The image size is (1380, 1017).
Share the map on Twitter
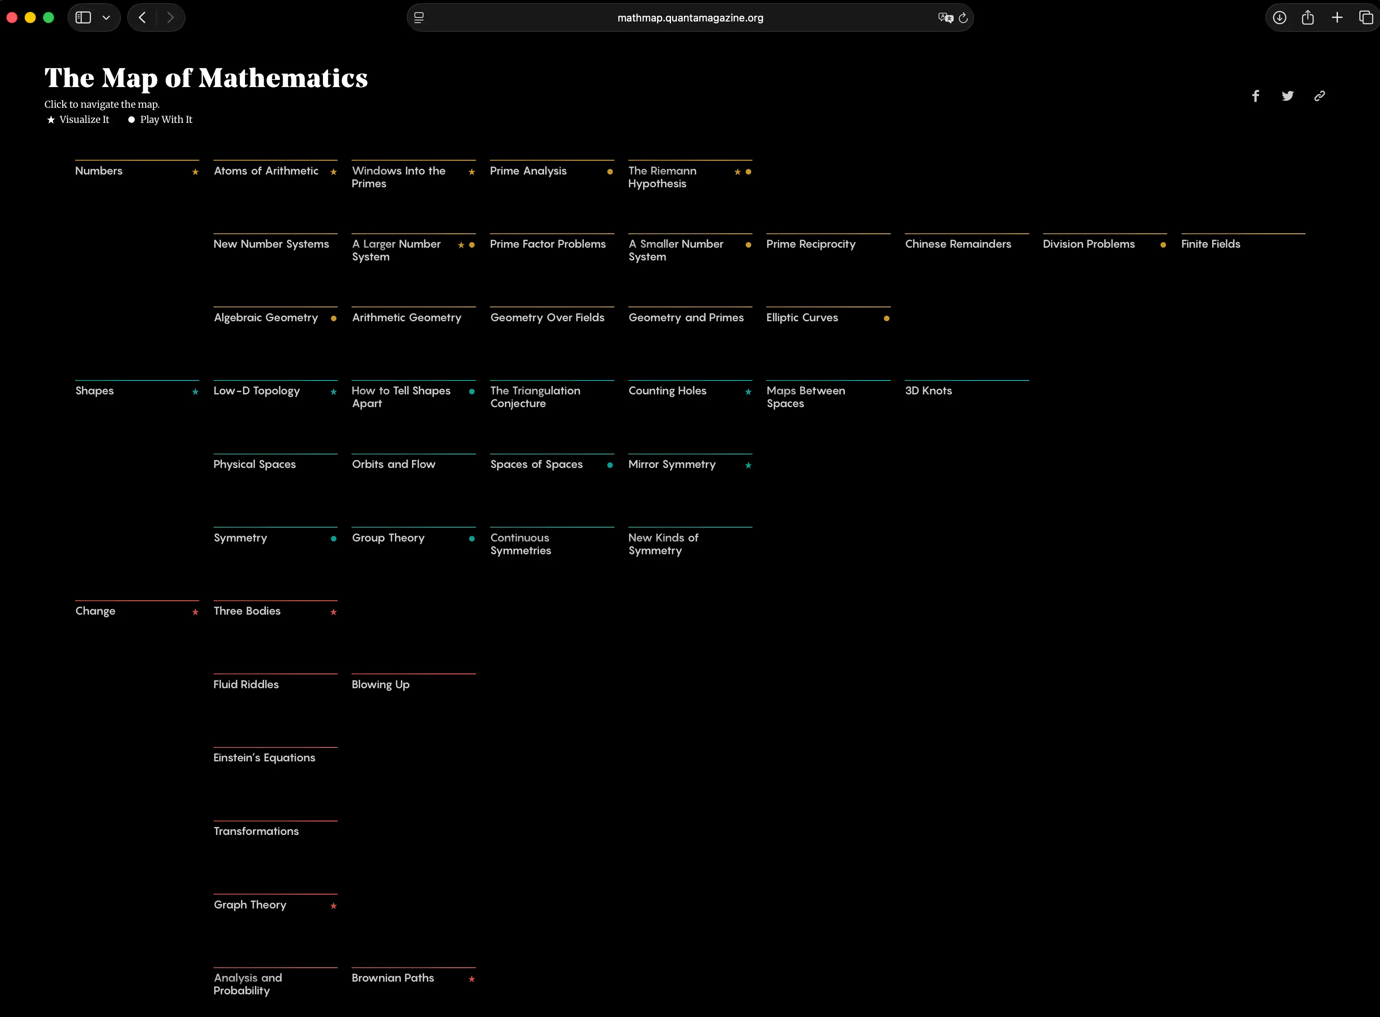click(1287, 96)
